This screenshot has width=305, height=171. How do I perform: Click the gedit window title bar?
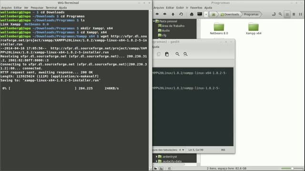tap(193, 42)
